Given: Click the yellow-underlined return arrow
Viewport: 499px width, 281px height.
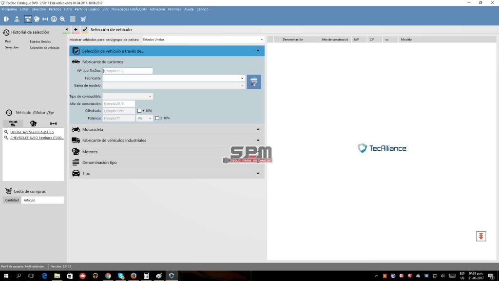Looking at the screenshot, I should pyautogui.click(x=85, y=30).
